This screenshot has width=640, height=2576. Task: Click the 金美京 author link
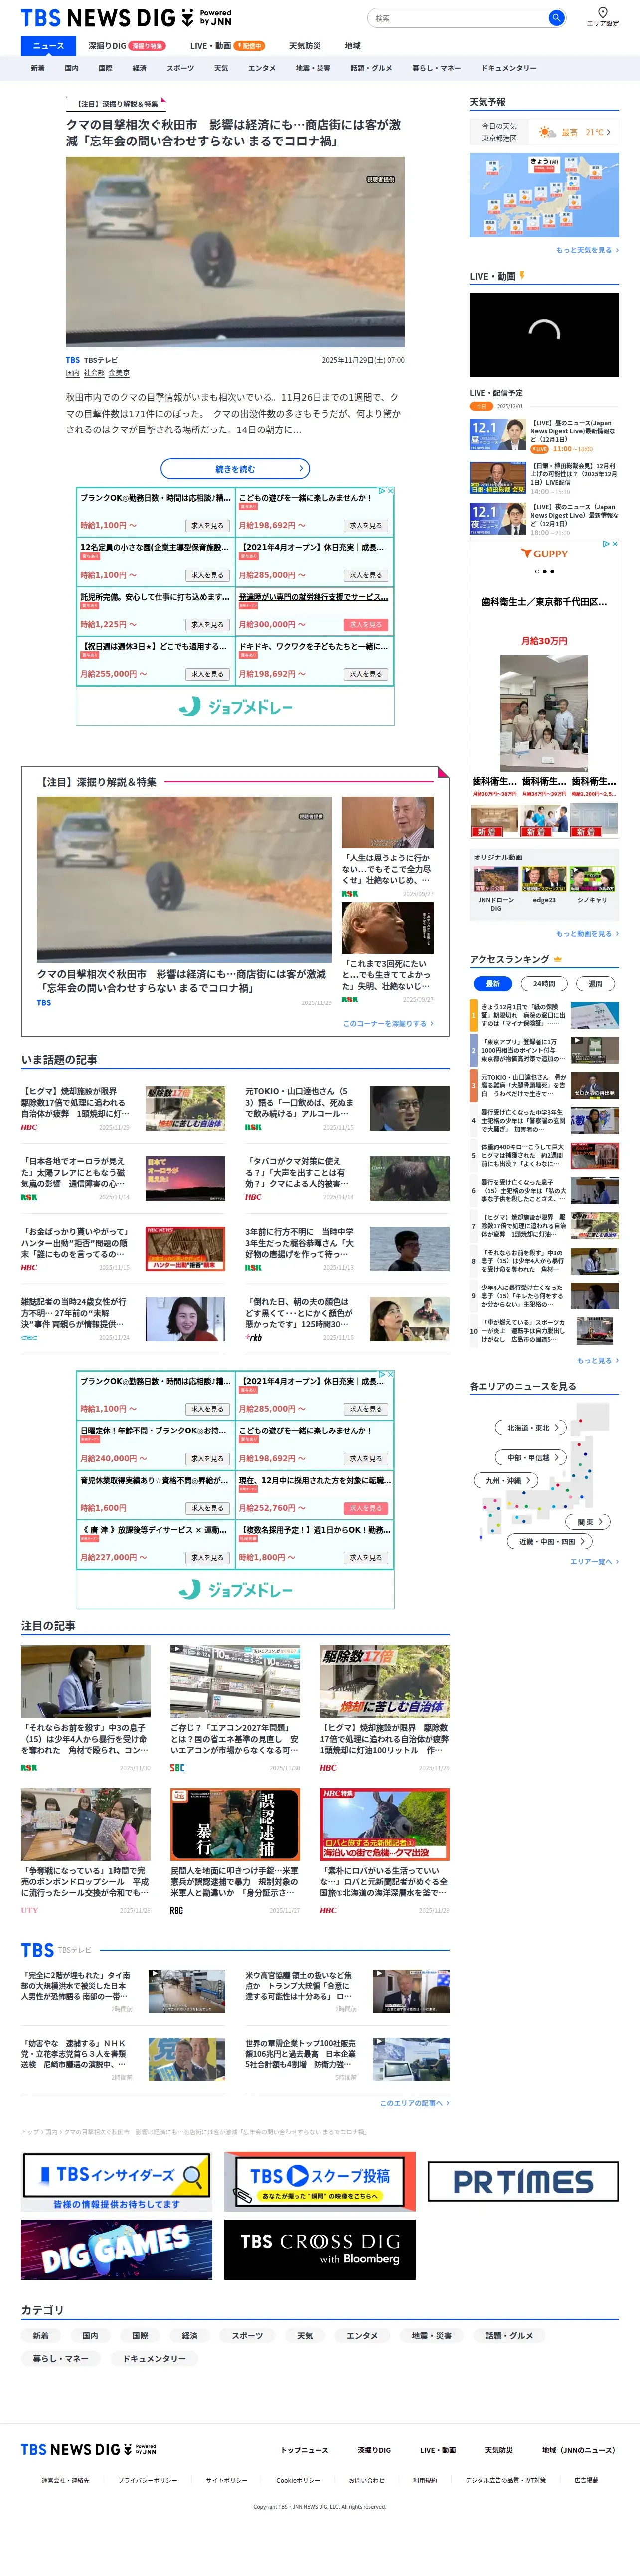(x=119, y=373)
